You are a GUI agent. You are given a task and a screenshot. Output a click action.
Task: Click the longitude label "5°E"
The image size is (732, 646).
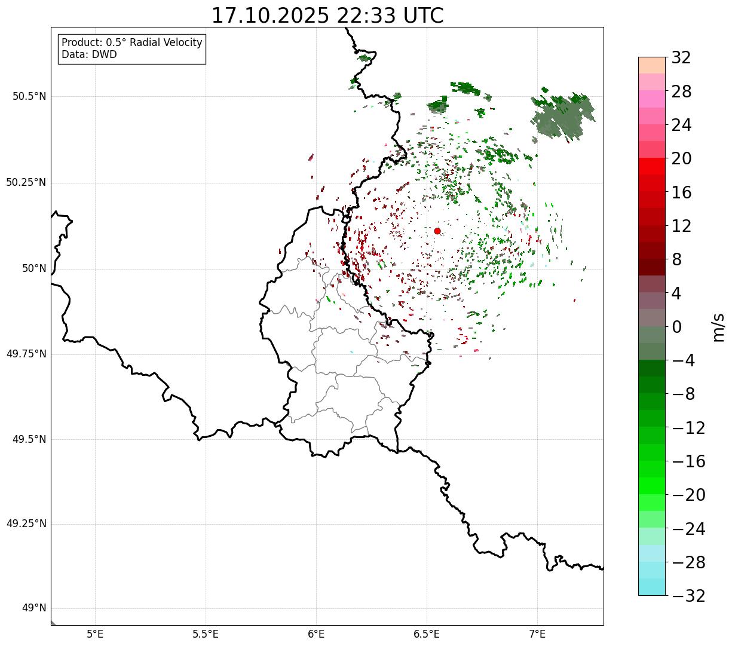(x=95, y=633)
